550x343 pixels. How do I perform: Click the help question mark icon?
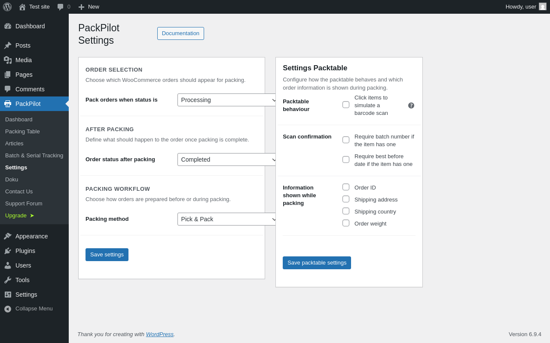[411, 105]
